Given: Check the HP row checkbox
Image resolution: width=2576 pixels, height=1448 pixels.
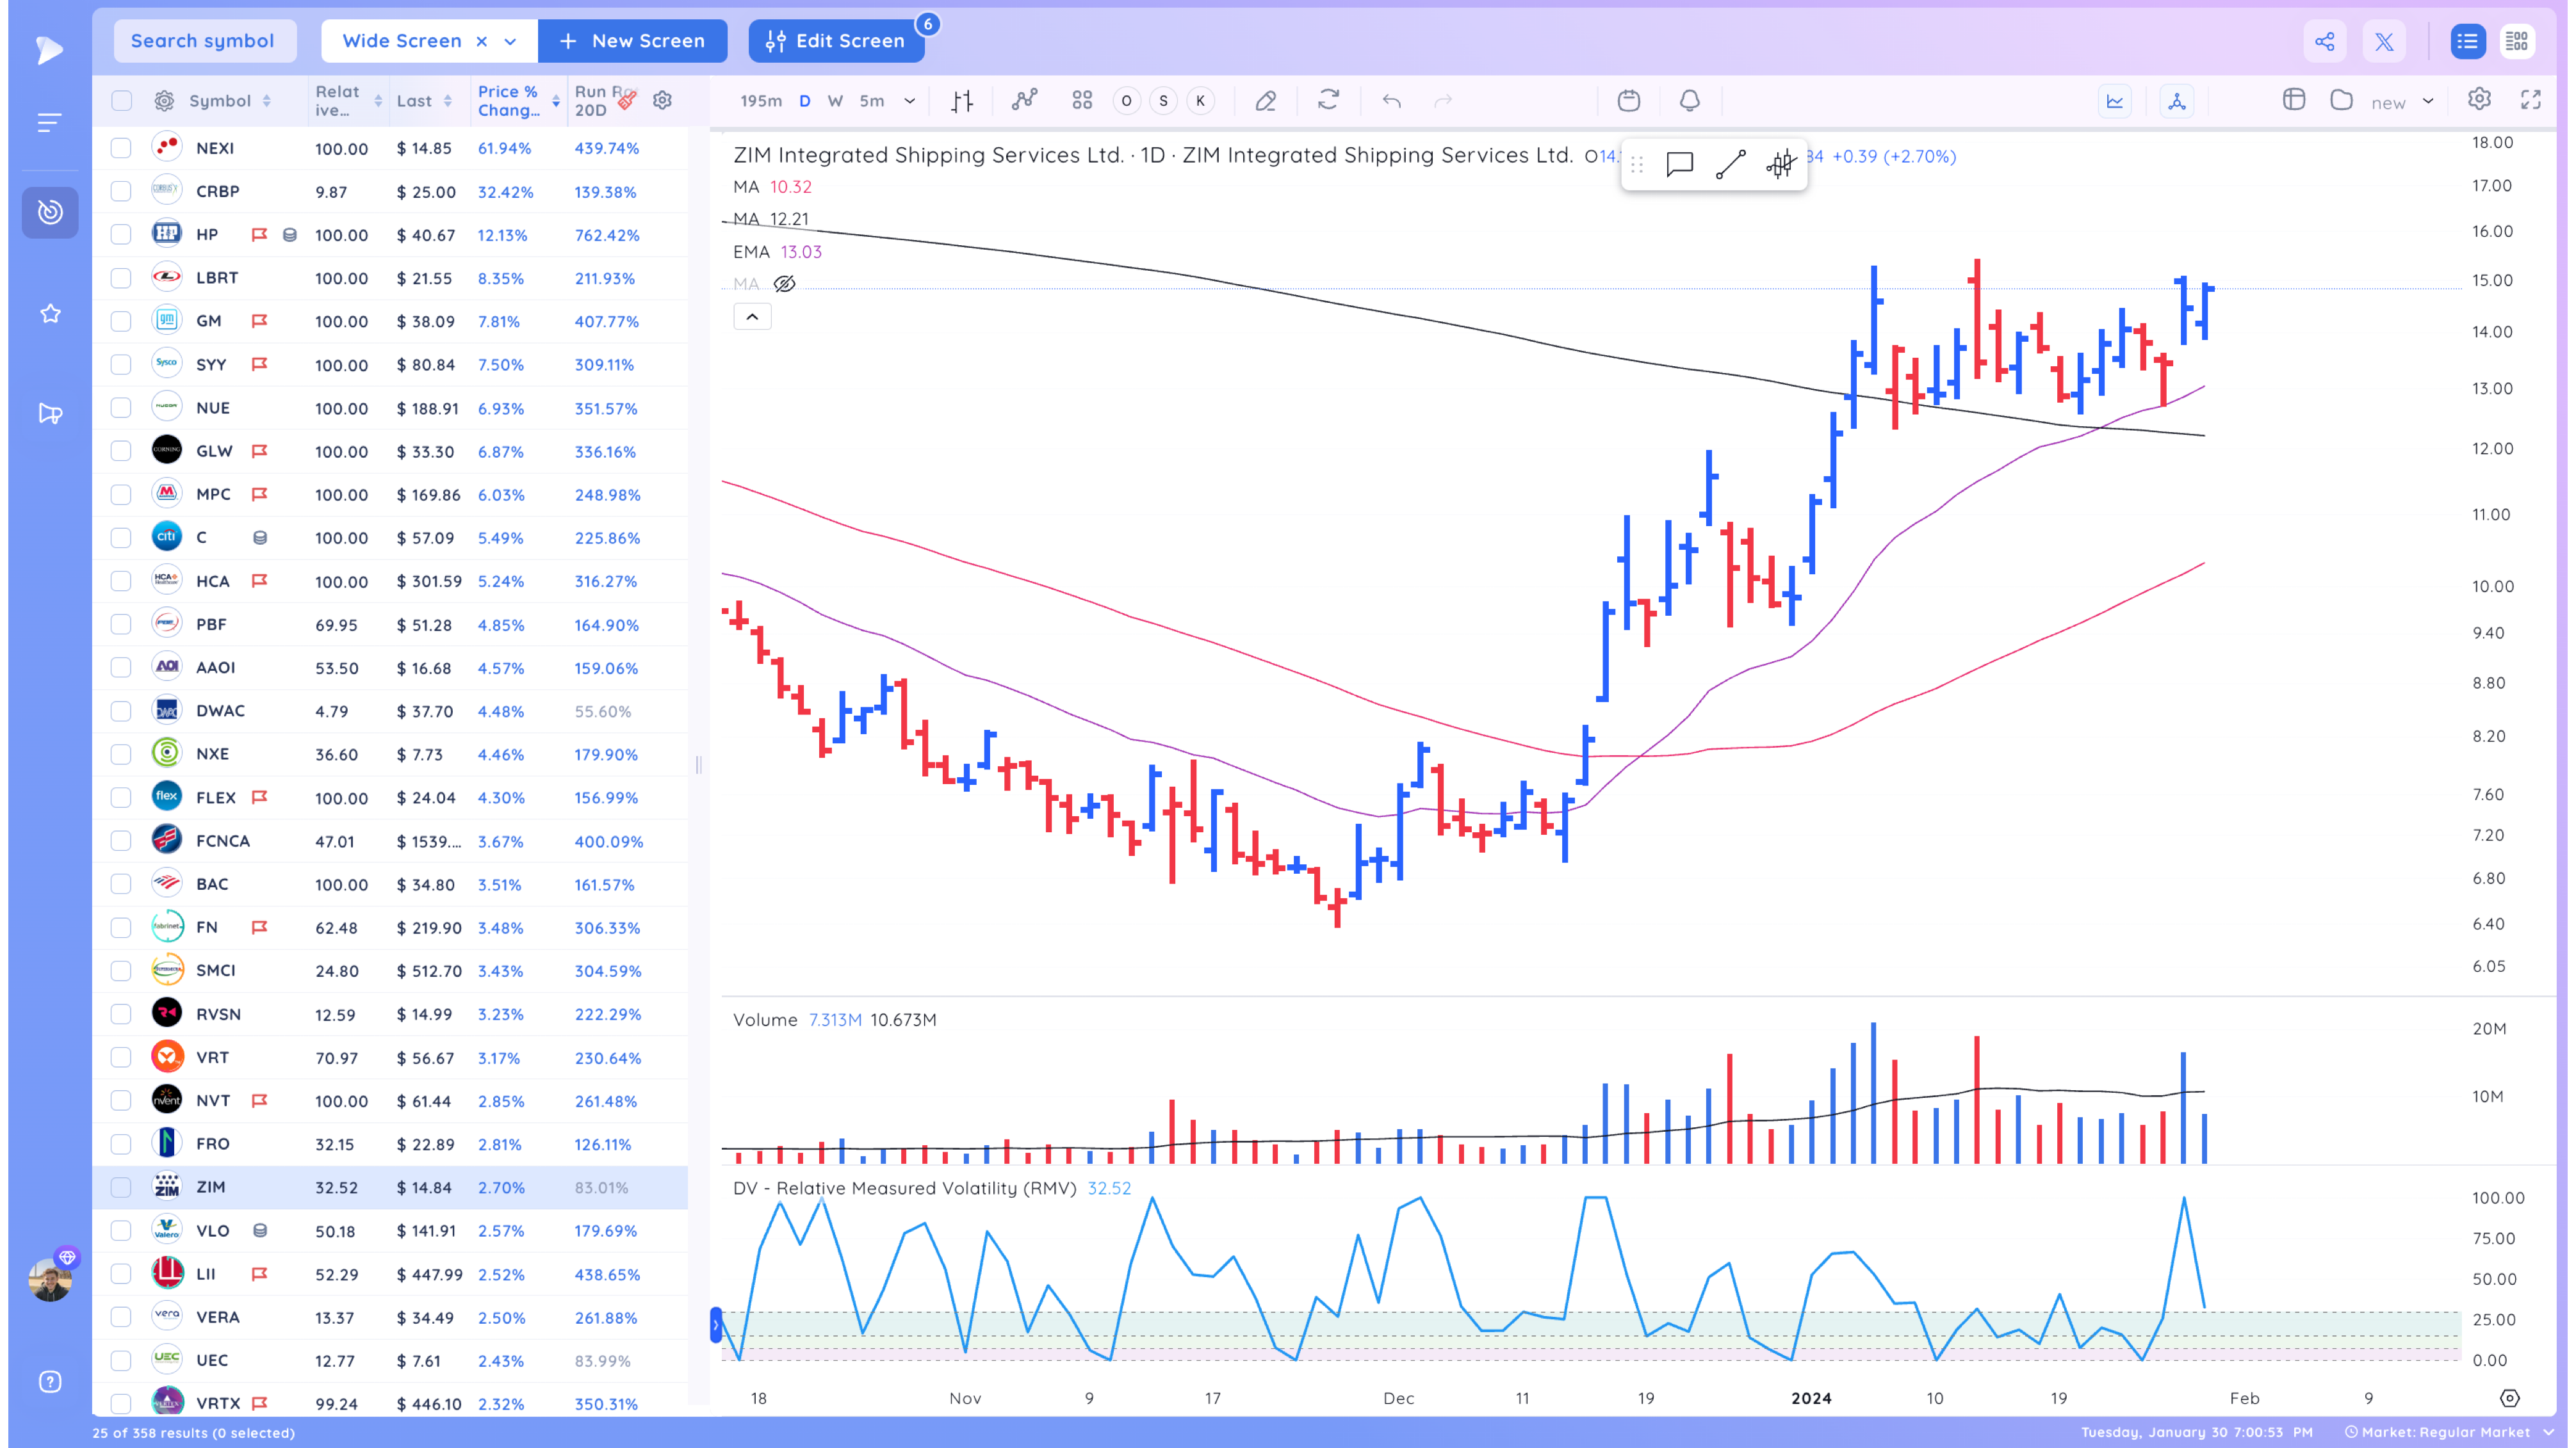Looking at the screenshot, I should [121, 235].
